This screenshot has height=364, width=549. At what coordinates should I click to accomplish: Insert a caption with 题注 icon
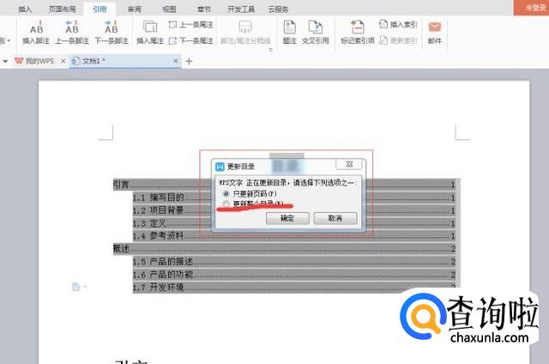click(289, 31)
